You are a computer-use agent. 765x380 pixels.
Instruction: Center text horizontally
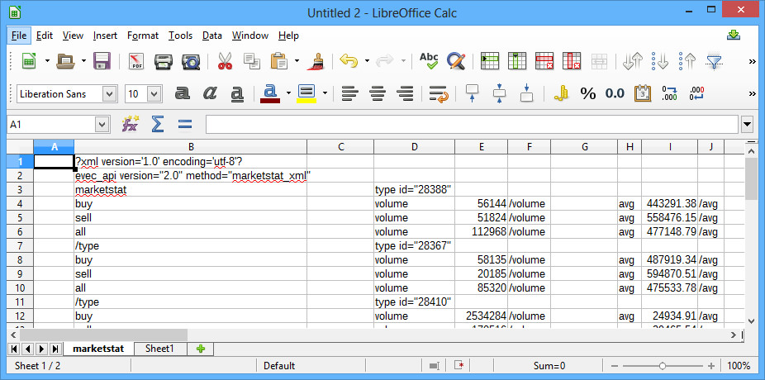click(378, 93)
